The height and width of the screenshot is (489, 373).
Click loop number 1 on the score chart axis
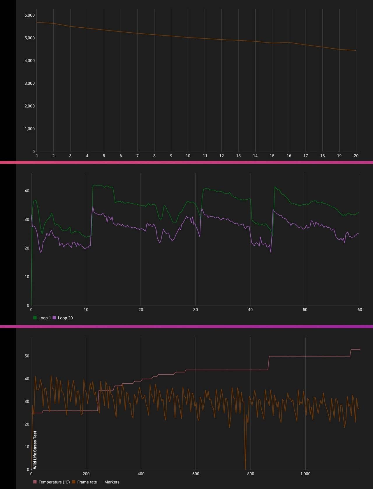(37, 156)
